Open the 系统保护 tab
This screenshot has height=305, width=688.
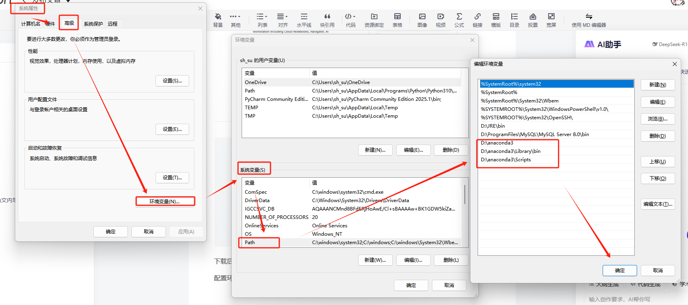click(93, 24)
